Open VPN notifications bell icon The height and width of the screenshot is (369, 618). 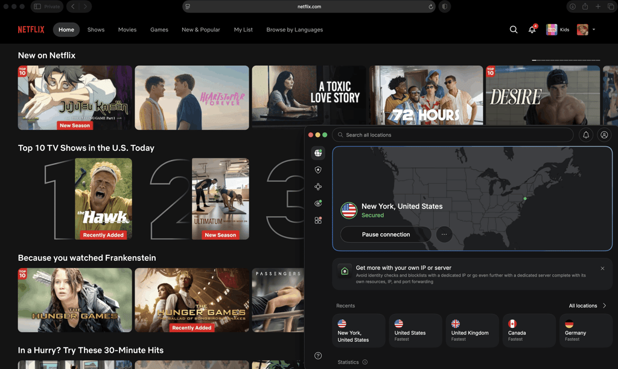[586, 135]
